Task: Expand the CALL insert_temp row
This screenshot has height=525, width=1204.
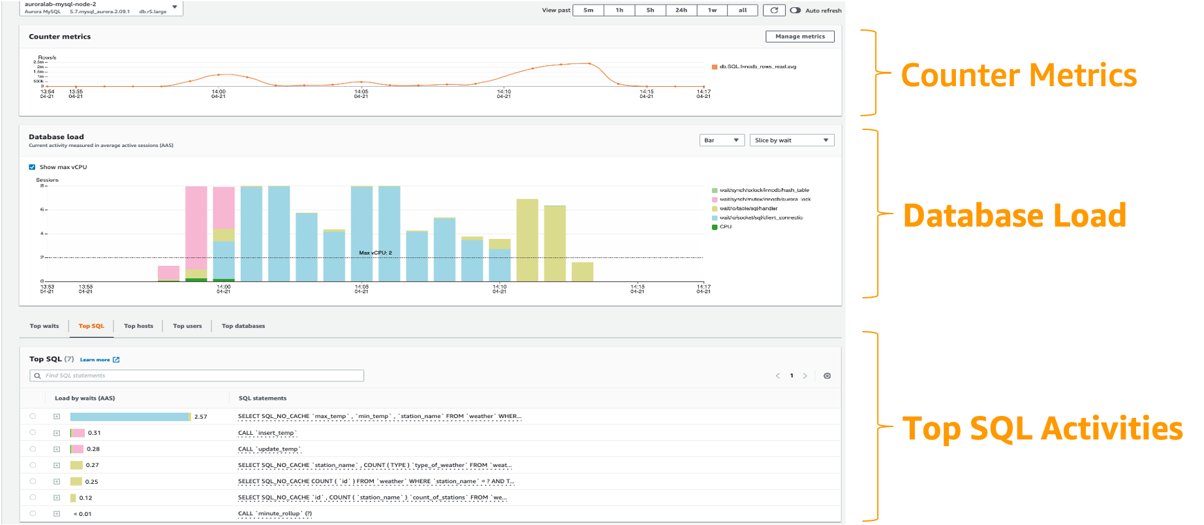Action: (57, 433)
